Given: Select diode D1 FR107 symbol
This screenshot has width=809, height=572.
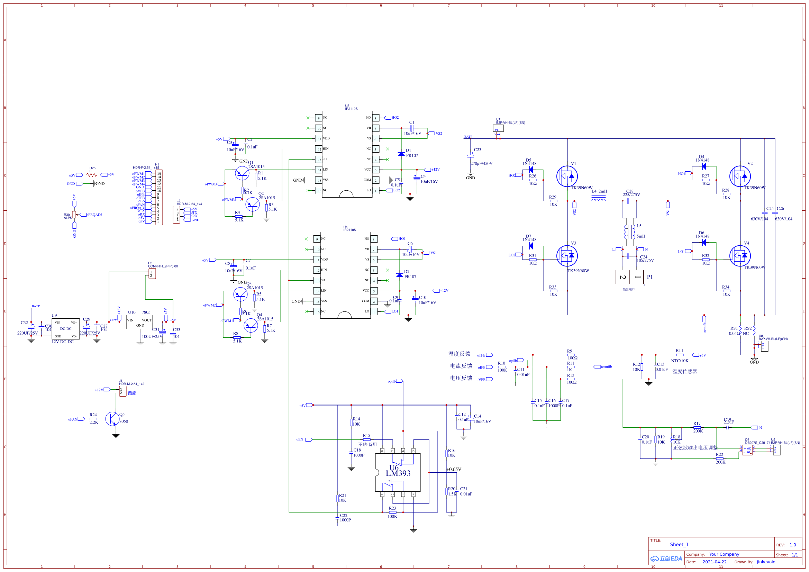Looking at the screenshot, I should 401,154.
